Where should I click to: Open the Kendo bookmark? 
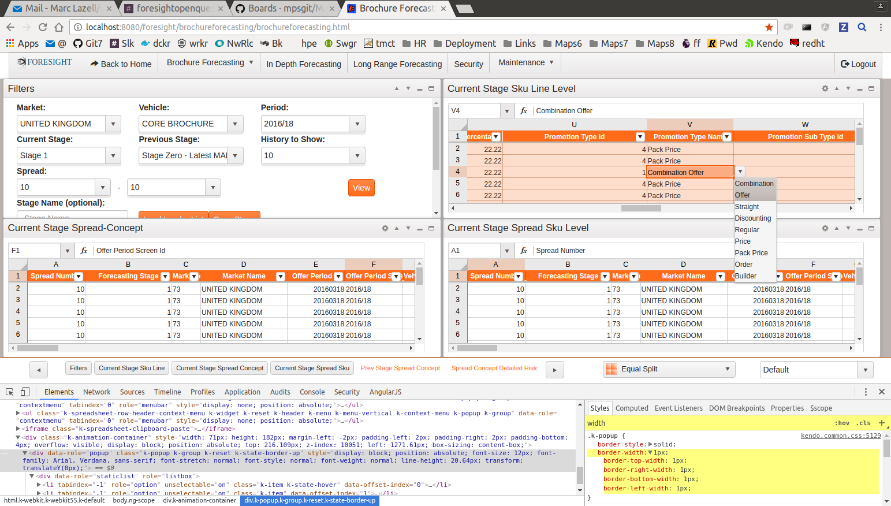pyautogui.click(x=763, y=43)
